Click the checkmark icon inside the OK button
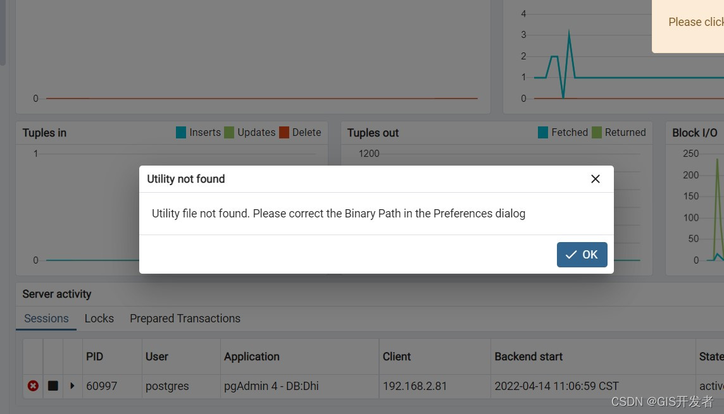This screenshot has height=414, width=724. tap(570, 254)
